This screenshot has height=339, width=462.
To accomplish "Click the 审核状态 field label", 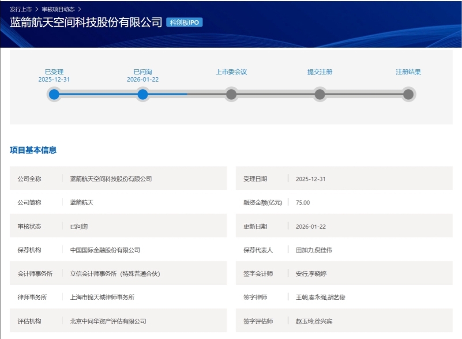I will click(29, 226).
